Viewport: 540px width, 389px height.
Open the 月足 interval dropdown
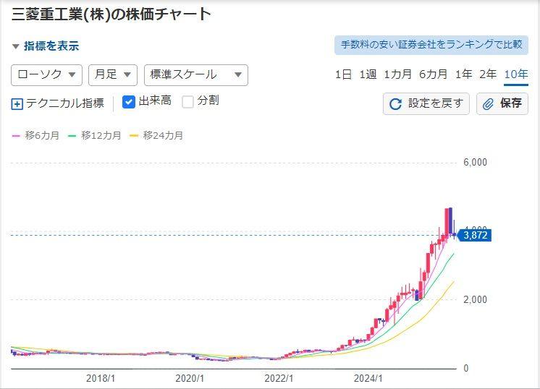click(x=113, y=74)
